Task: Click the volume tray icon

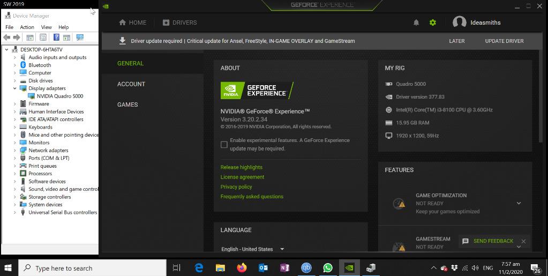Action: pyautogui.click(x=475, y=268)
